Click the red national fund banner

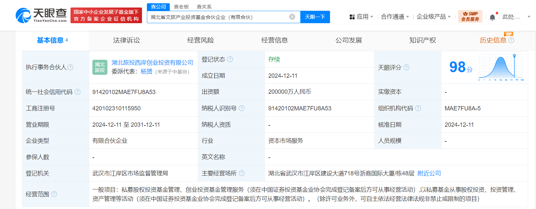tap(106, 15)
